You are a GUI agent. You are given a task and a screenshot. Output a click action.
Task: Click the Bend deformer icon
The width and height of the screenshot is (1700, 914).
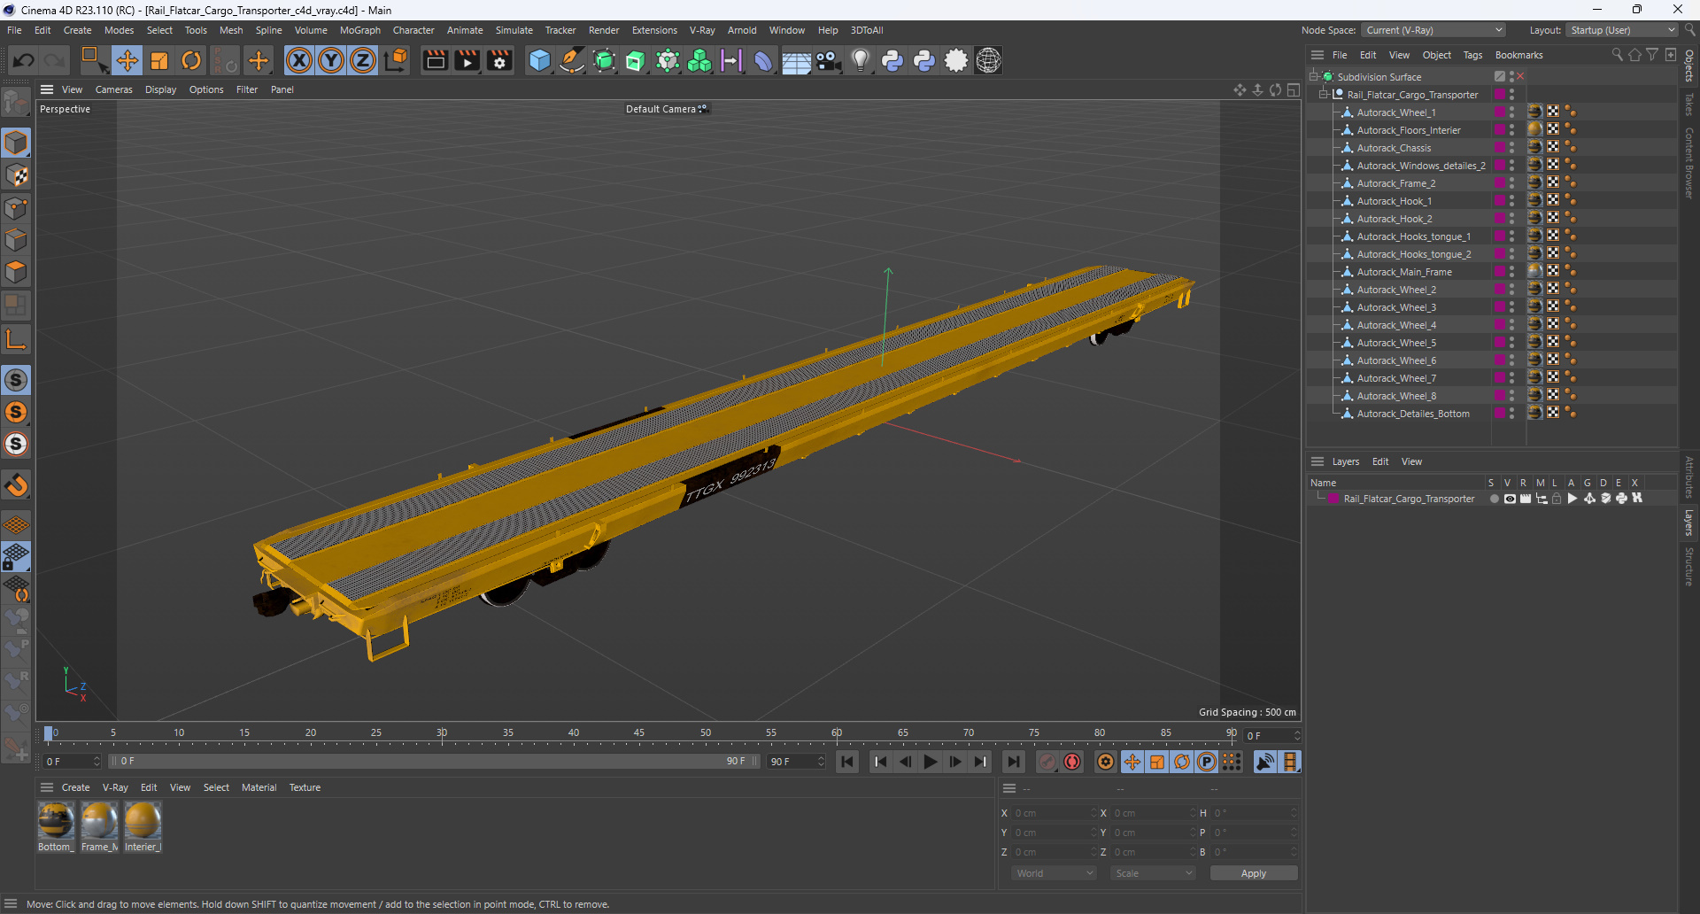[763, 60]
